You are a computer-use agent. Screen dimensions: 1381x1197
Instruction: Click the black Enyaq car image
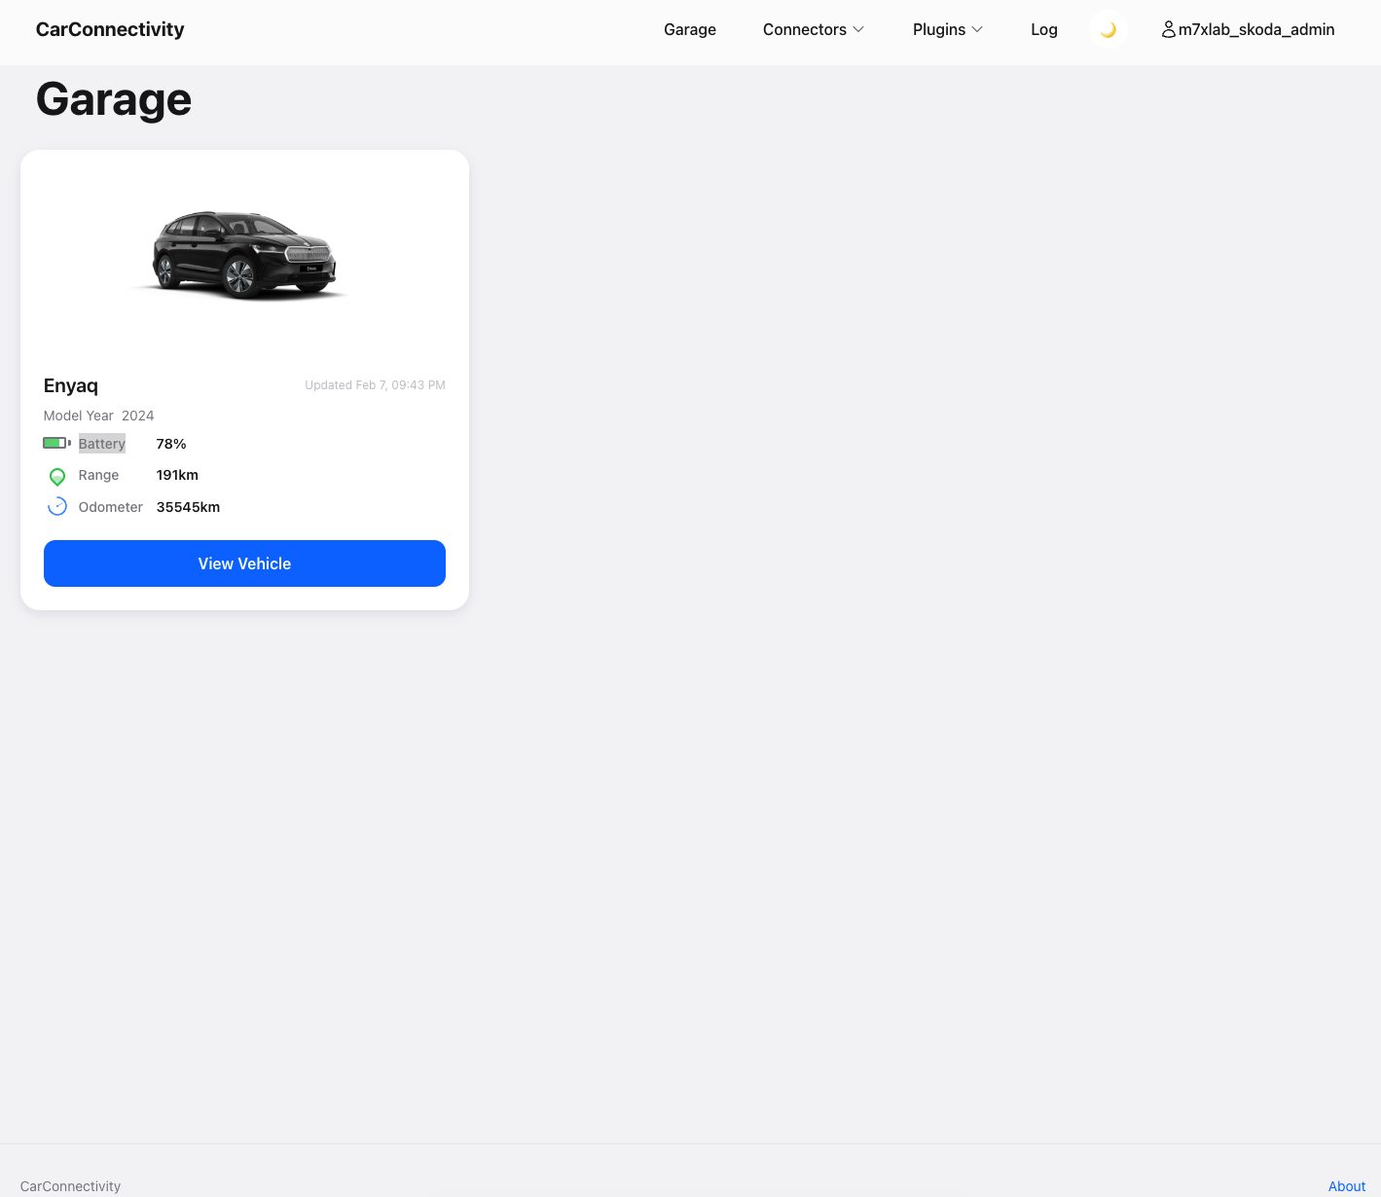[243, 254]
